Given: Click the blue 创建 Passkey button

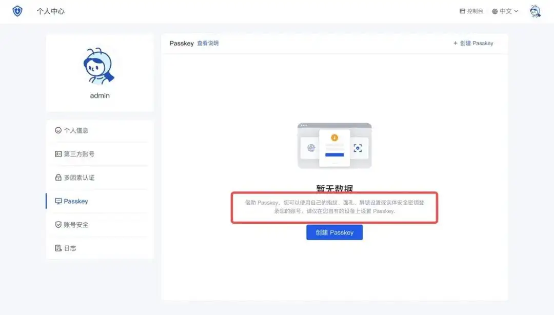Looking at the screenshot, I should pos(334,232).
